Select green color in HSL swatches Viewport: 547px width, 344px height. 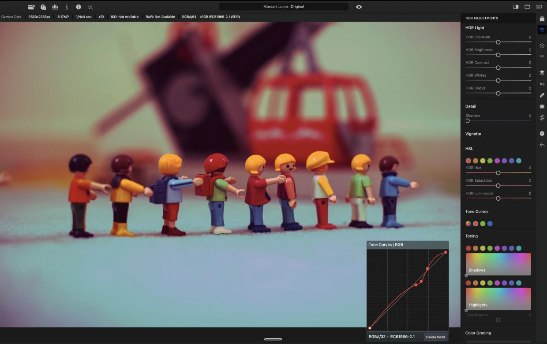click(490, 161)
